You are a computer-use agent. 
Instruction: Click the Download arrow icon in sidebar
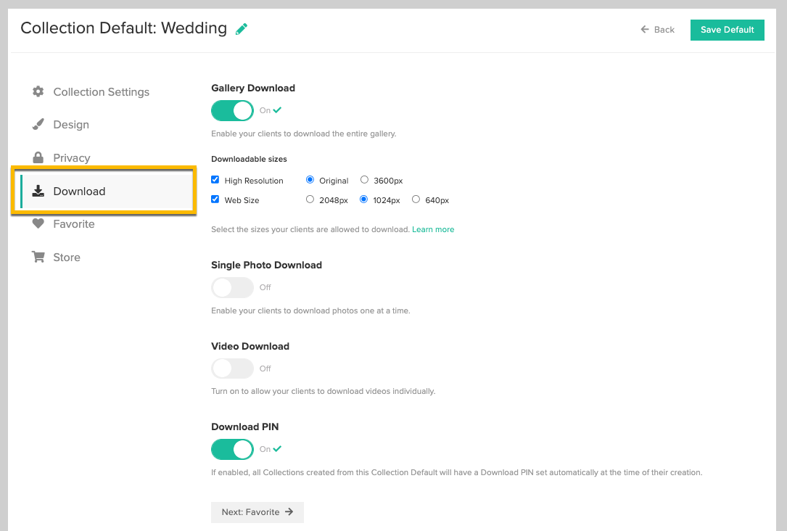click(38, 191)
